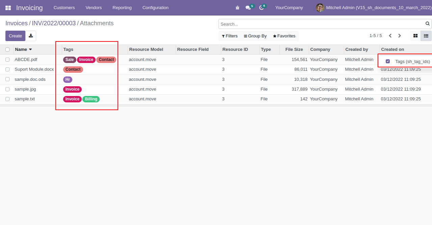Switch to list view icon
This screenshot has height=225, width=432.
pyautogui.click(x=426, y=36)
